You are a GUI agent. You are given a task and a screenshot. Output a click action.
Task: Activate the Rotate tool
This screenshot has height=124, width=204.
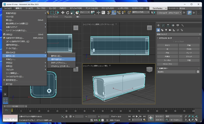[x=68, y=13]
